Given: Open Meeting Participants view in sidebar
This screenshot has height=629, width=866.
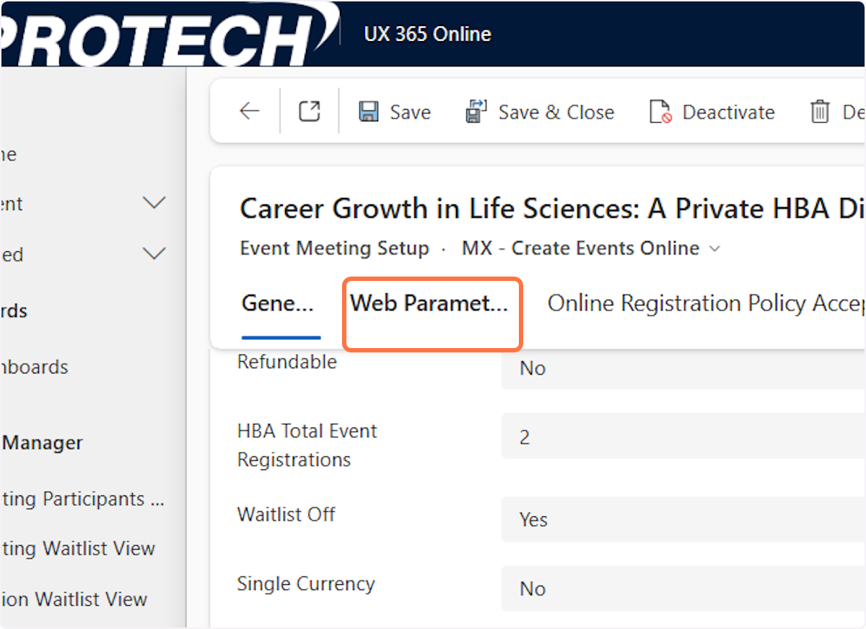Looking at the screenshot, I should tap(83, 499).
